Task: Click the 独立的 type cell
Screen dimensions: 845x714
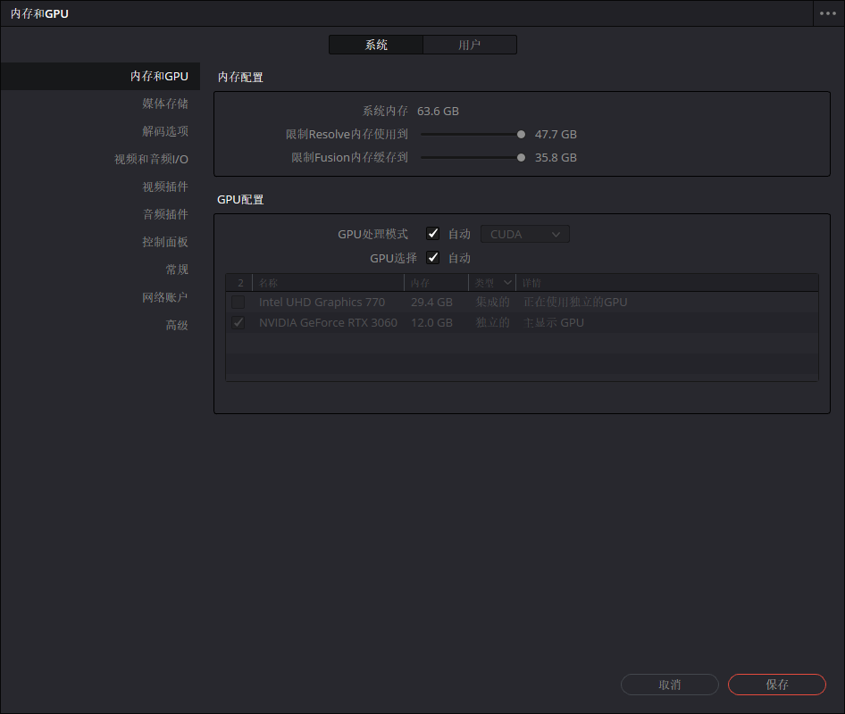Action: 492,322
